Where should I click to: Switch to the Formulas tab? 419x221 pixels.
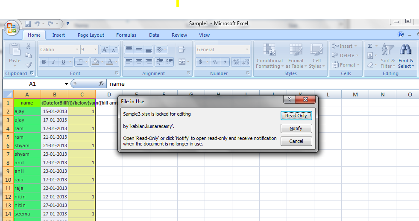[x=126, y=35]
